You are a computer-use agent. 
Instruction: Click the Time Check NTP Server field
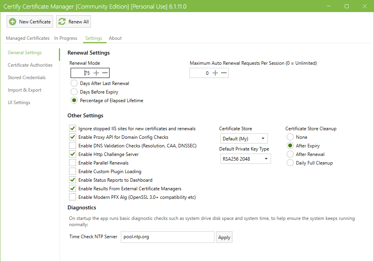click(x=168, y=237)
